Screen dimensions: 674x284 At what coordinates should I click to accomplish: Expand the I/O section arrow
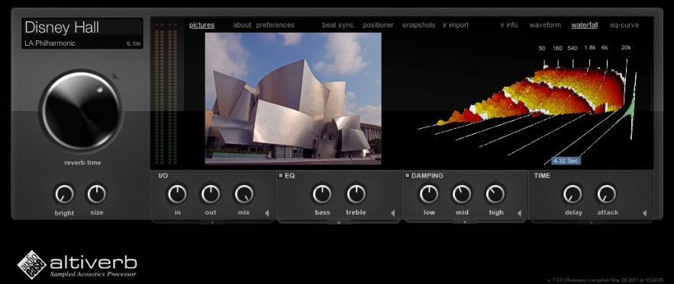tap(266, 213)
